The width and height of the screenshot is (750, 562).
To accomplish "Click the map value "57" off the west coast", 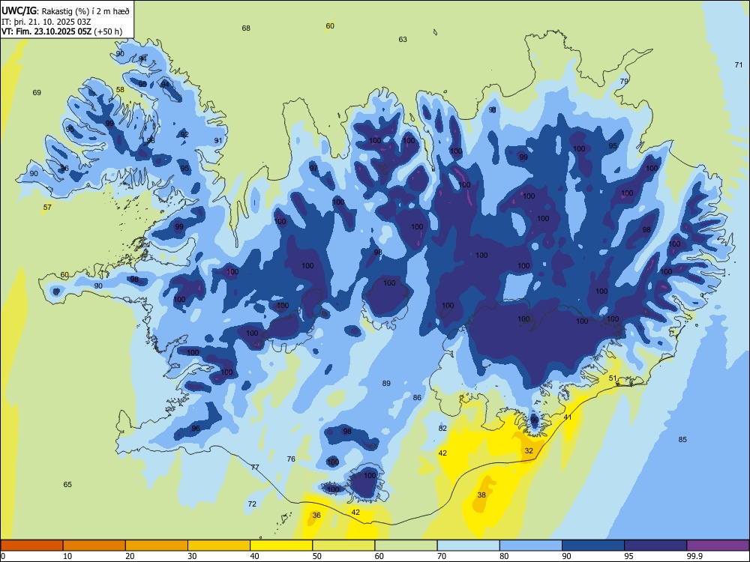I will 47,207.
